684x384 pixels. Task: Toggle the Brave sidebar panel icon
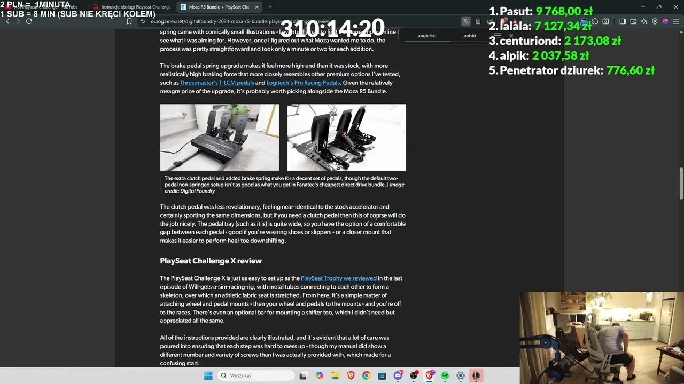(623, 21)
